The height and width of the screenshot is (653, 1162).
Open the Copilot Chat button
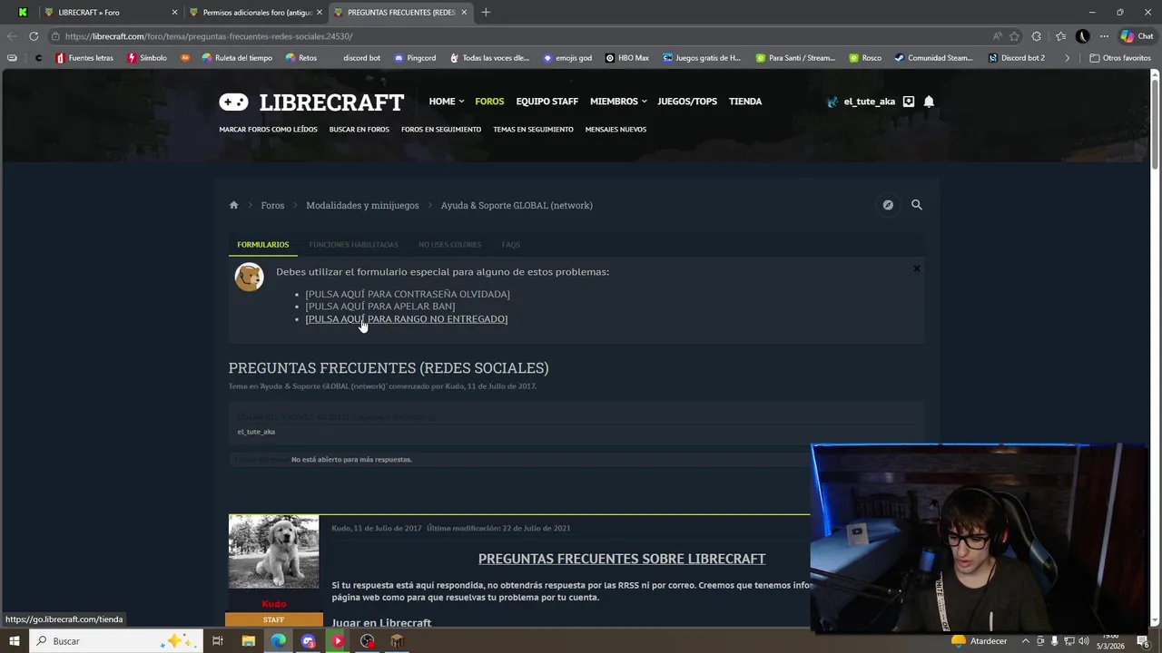(x=1137, y=36)
